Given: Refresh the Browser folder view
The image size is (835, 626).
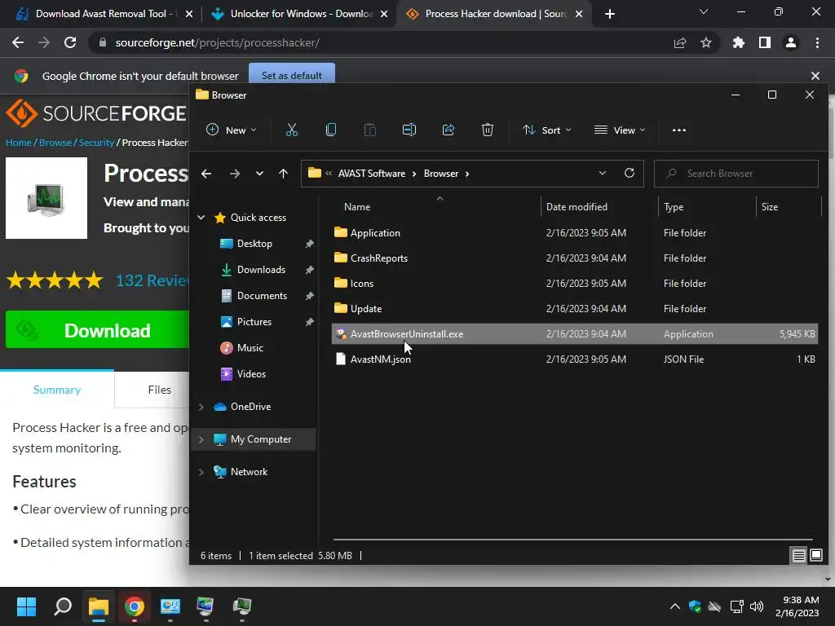Looking at the screenshot, I should click(x=629, y=173).
